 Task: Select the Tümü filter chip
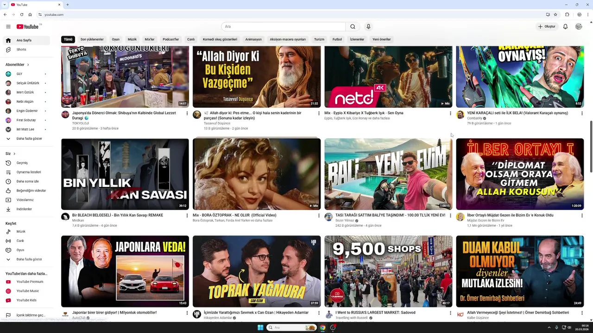pyautogui.click(x=68, y=39)
